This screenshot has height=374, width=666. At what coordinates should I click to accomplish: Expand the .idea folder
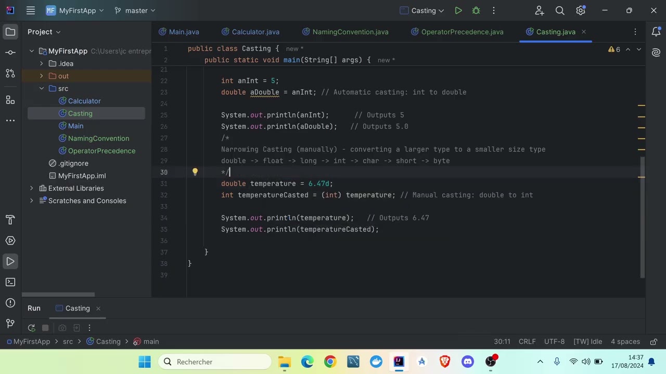coord(42,63)
